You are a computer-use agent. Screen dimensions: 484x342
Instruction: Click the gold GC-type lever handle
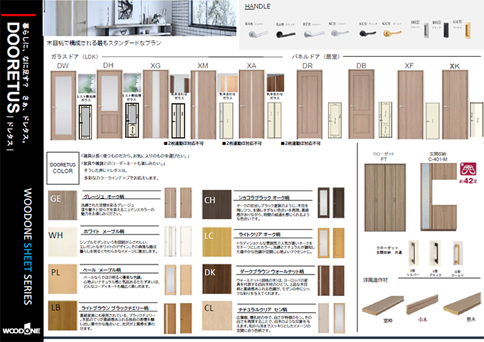click(389, 33)
